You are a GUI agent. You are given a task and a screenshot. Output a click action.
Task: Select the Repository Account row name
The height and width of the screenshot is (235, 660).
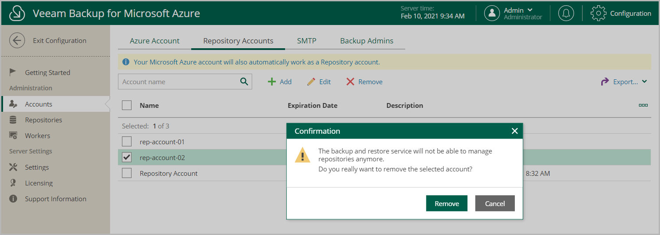pos(169,173)
